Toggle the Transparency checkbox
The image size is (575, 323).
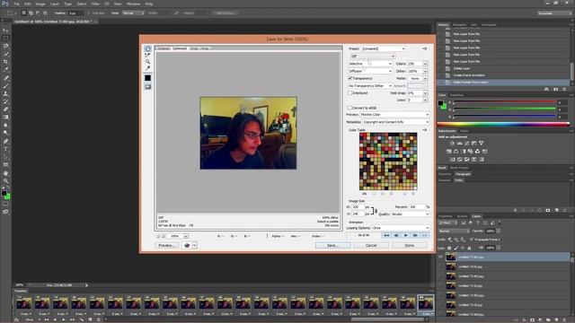coord(349,78)
